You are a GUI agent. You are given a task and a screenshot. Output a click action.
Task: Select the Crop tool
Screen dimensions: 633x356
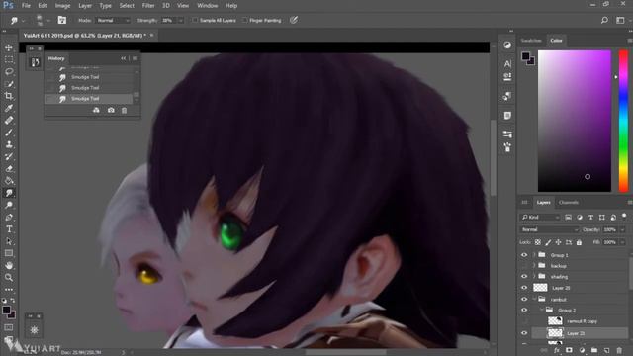(x=9, y=96)
